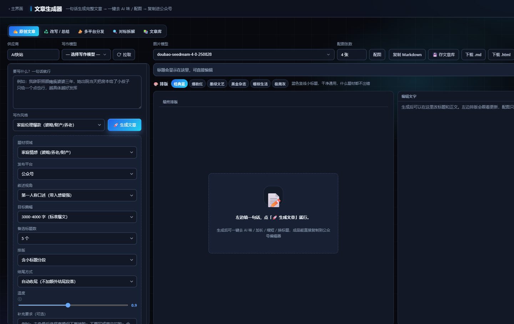Click the 下载 .md button

click(473, 54)
